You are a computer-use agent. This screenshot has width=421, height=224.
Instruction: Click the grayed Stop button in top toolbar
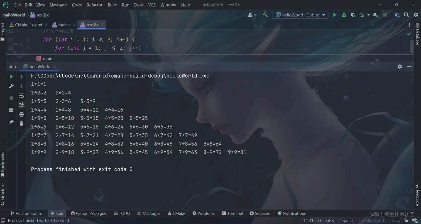tap(385, 15)
